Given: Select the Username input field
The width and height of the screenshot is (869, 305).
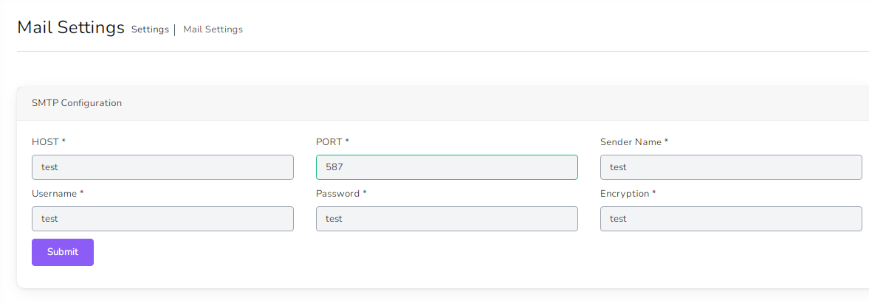Looking at the screenshot, I should pyautogui.click(x=162, y=219).
